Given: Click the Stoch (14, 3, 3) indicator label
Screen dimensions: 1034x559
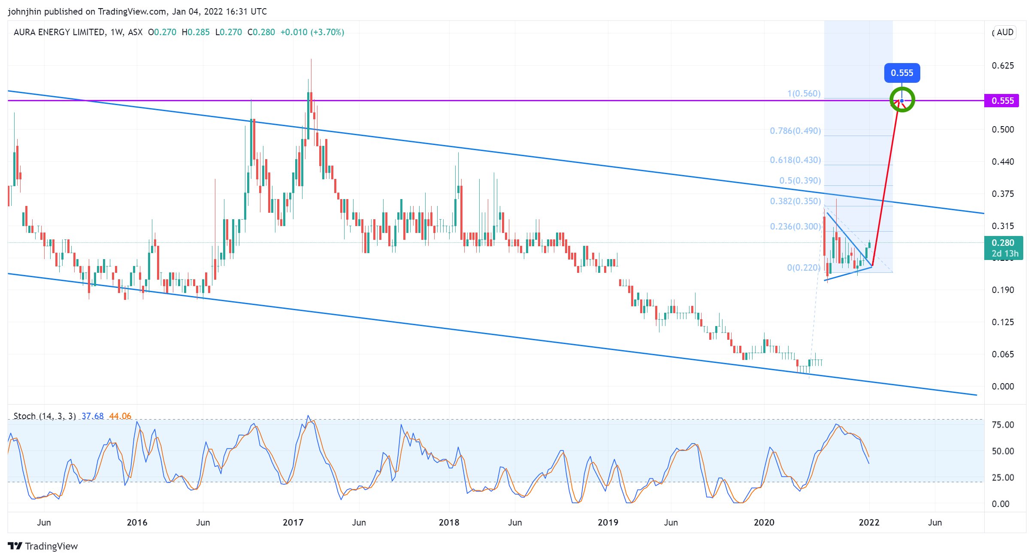Looking at the screenshot, I should pyautogui.click(x=44, y=416).
